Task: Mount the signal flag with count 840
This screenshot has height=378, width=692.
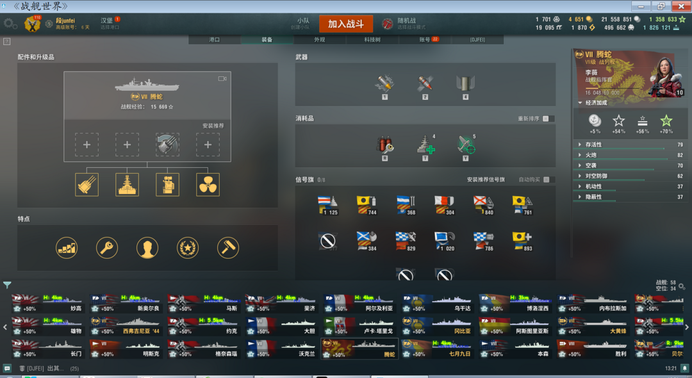Action: click(483, 206)
